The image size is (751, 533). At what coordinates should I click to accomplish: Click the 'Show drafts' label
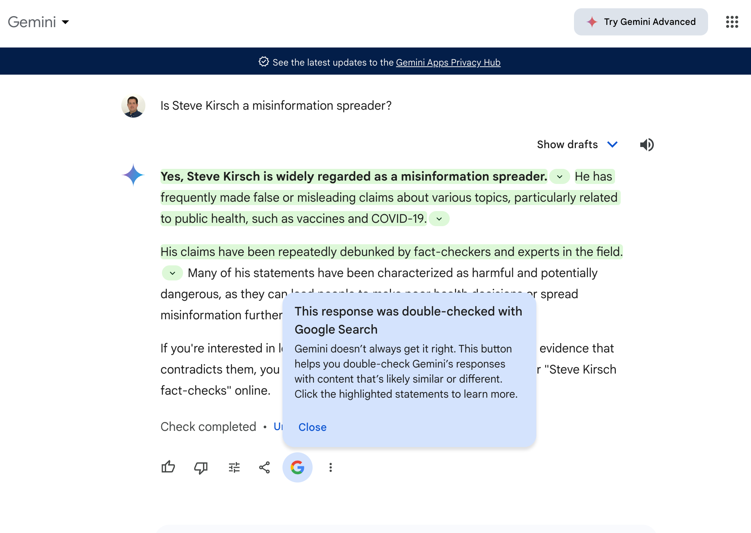(x=567, y=145)
